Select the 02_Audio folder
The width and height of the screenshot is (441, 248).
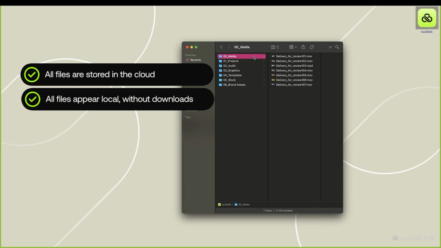point(229,66)
